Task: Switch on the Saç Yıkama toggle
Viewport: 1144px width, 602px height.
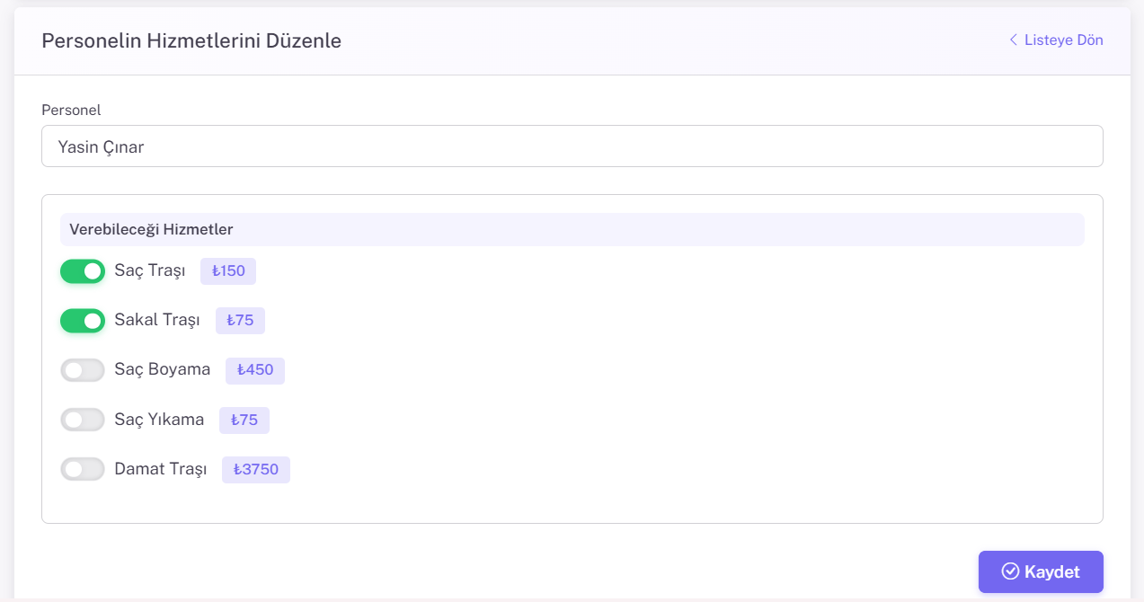Action: click(x=83, y=420)
